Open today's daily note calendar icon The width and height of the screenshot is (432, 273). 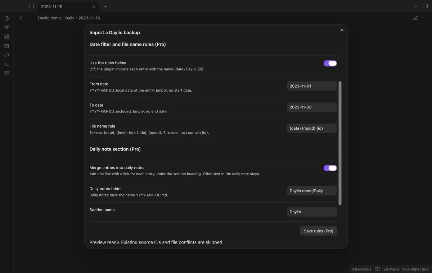click(x=6, y=46)
